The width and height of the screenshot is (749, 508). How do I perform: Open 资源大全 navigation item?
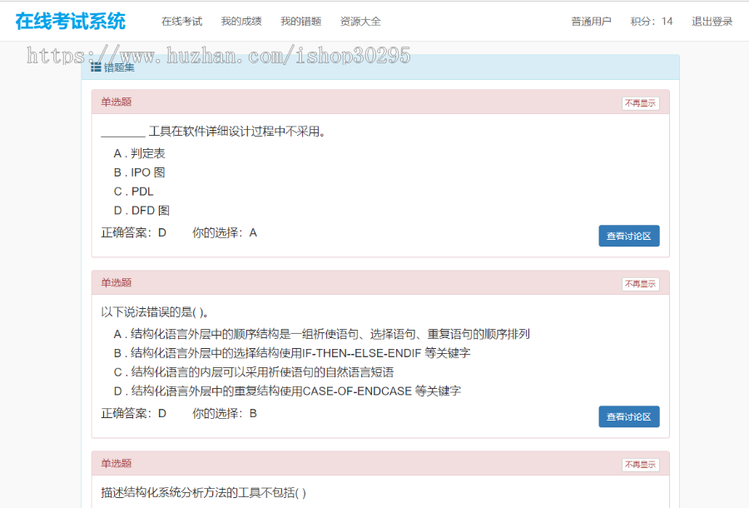[360, 22]
